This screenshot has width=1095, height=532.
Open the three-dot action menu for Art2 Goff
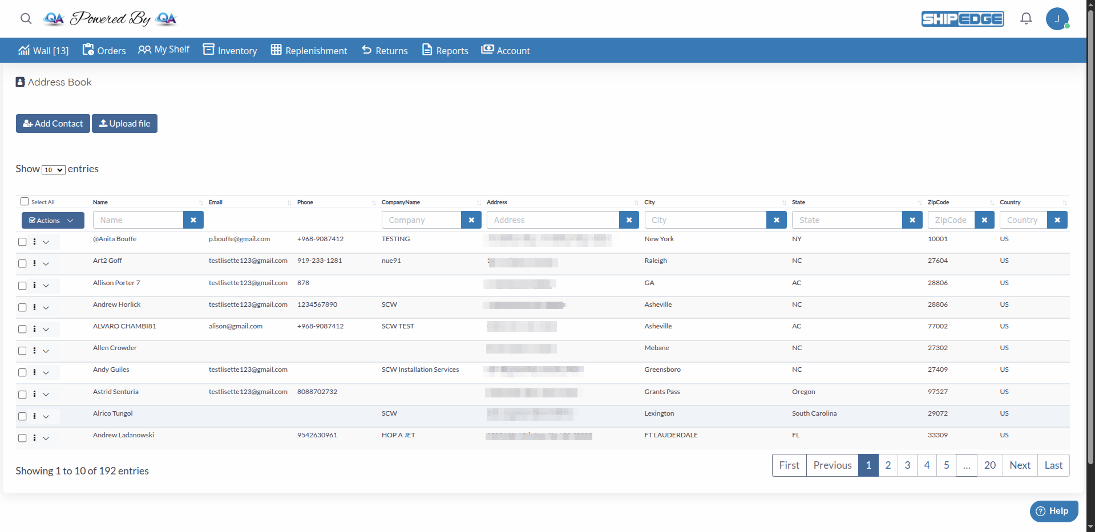click(x=34, y=263)
